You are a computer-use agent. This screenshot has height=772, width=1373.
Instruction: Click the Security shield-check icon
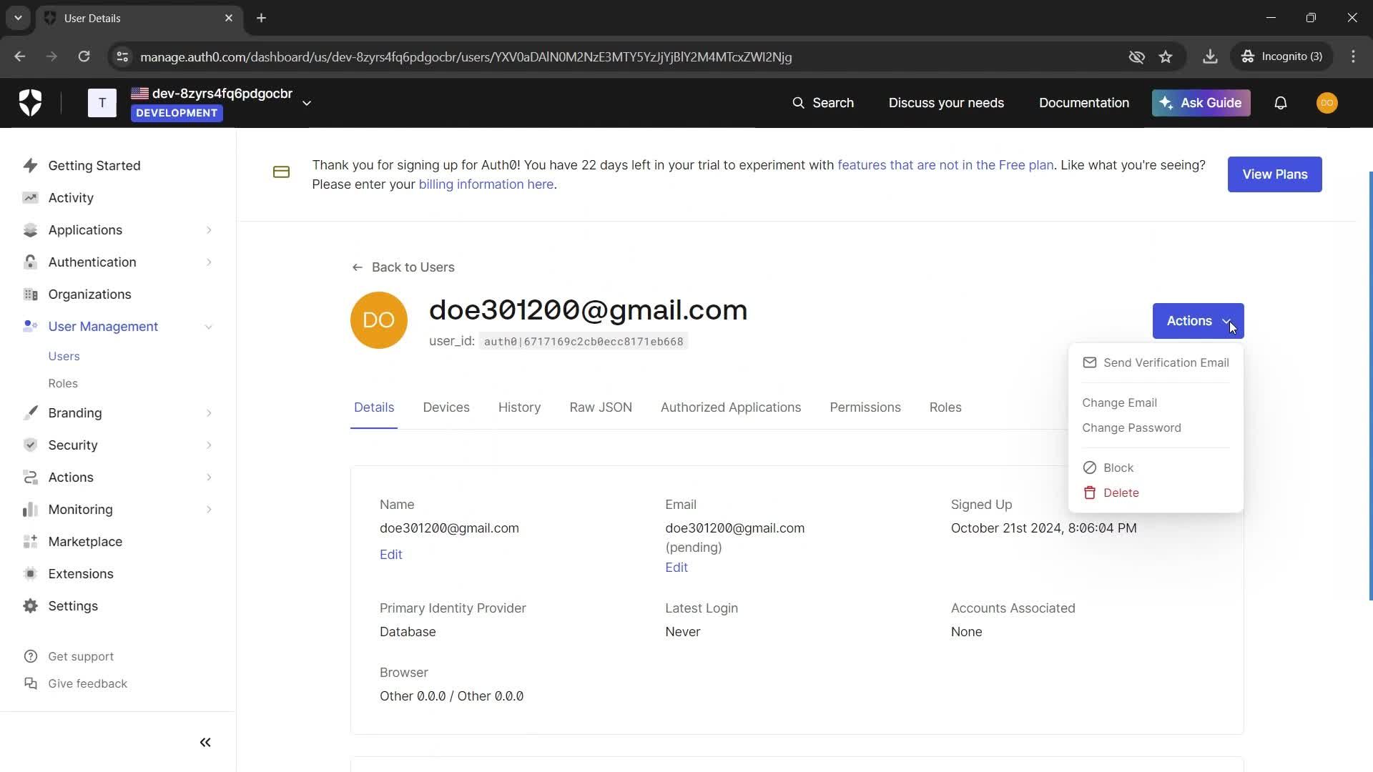pyautogui.click(x=30, y=445)
